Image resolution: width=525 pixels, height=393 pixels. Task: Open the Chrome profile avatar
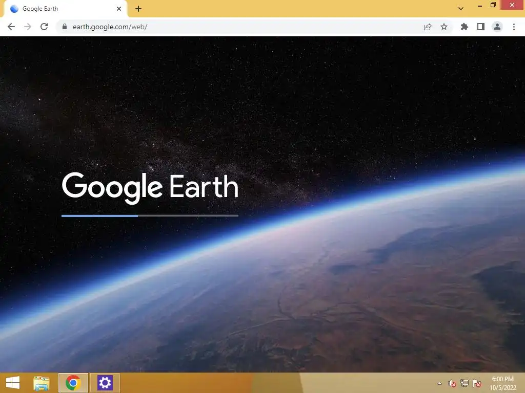497,27
